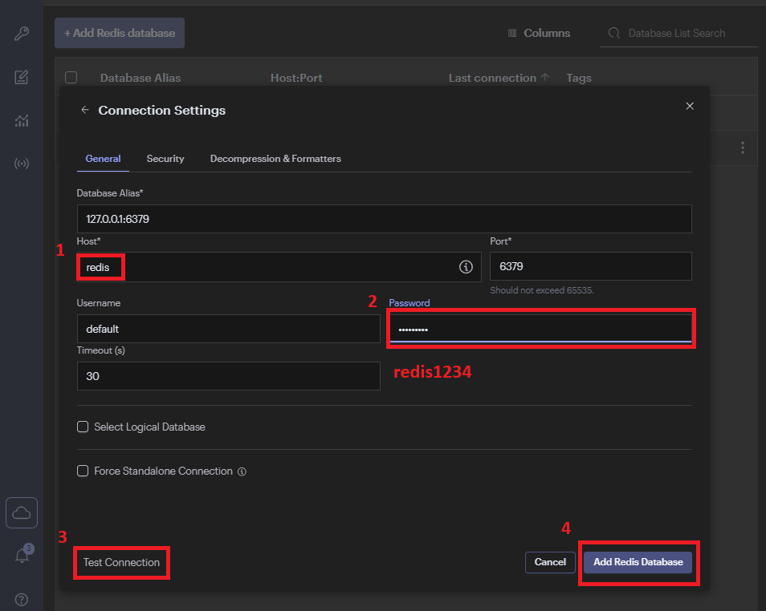Click the + Add Redis database button
Image resolution: width=766 pixels, height=611 pixels.
click(120, 33)
